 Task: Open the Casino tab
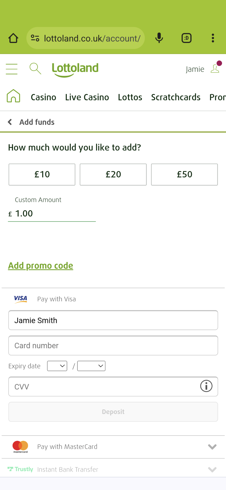[43, 97]
